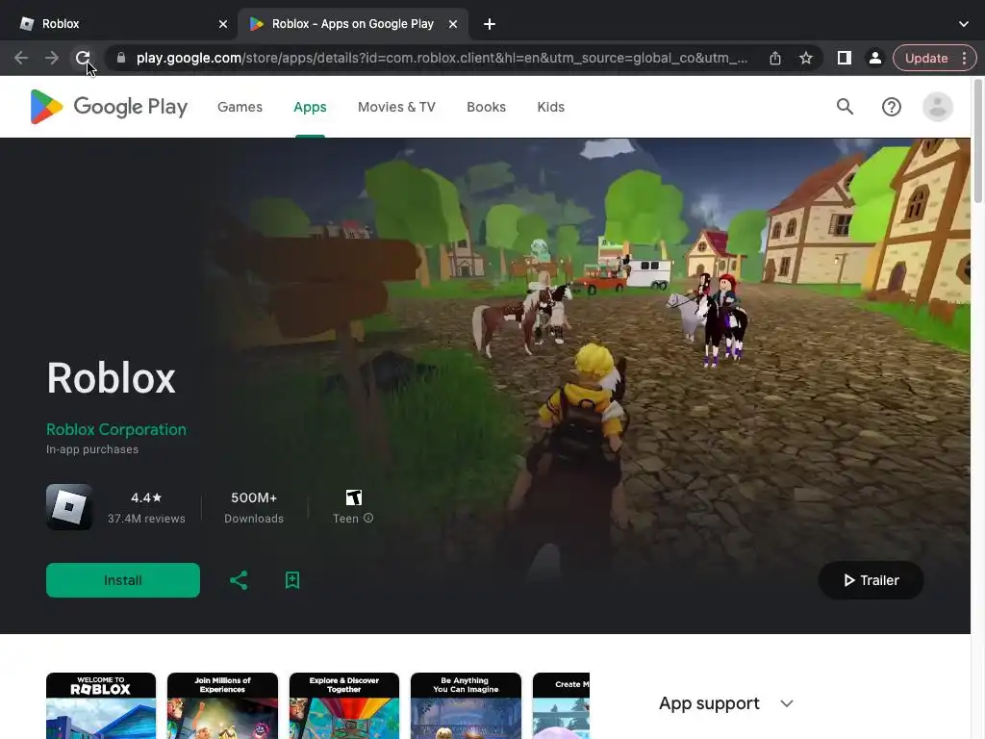Share the Roblox app listing
This screenshot has width=985, height=739.
coord(239,580)
